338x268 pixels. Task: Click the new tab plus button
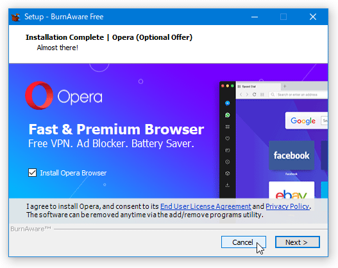(x=285, y=86)
